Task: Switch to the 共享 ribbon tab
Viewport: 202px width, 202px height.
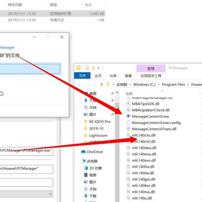Action: [113, 76]
